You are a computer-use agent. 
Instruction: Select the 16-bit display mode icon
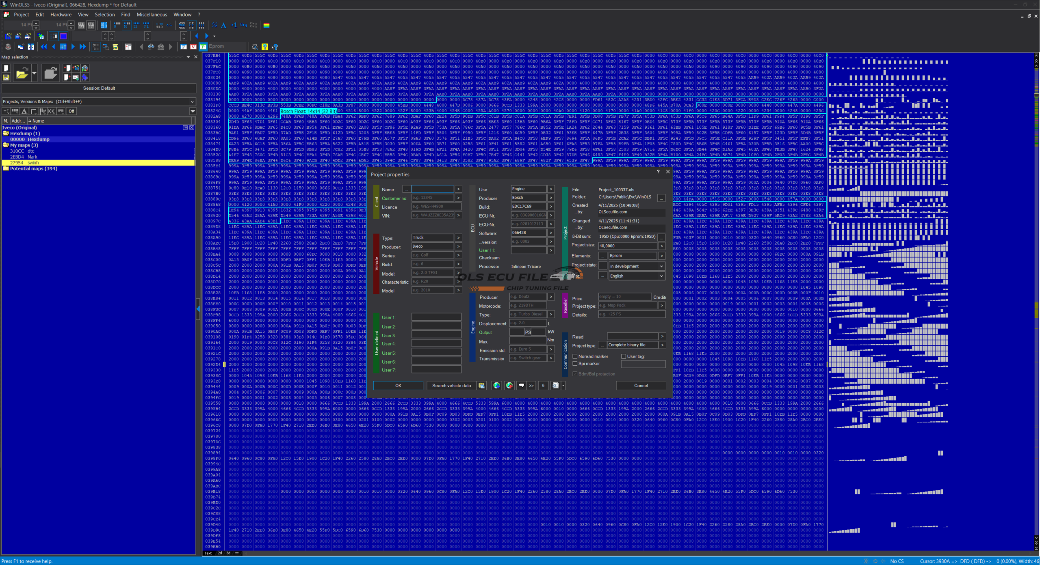coord(127,25)
